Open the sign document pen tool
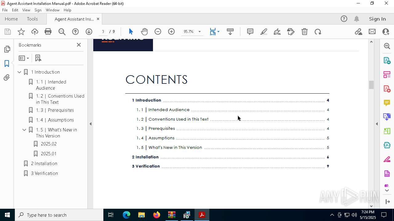Screen dimensions: 394x221 click(277, 32)
